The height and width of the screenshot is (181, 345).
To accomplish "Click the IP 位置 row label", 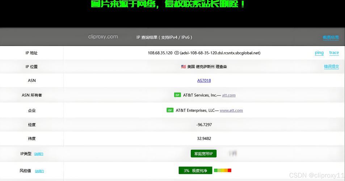I will click(31, 67).
